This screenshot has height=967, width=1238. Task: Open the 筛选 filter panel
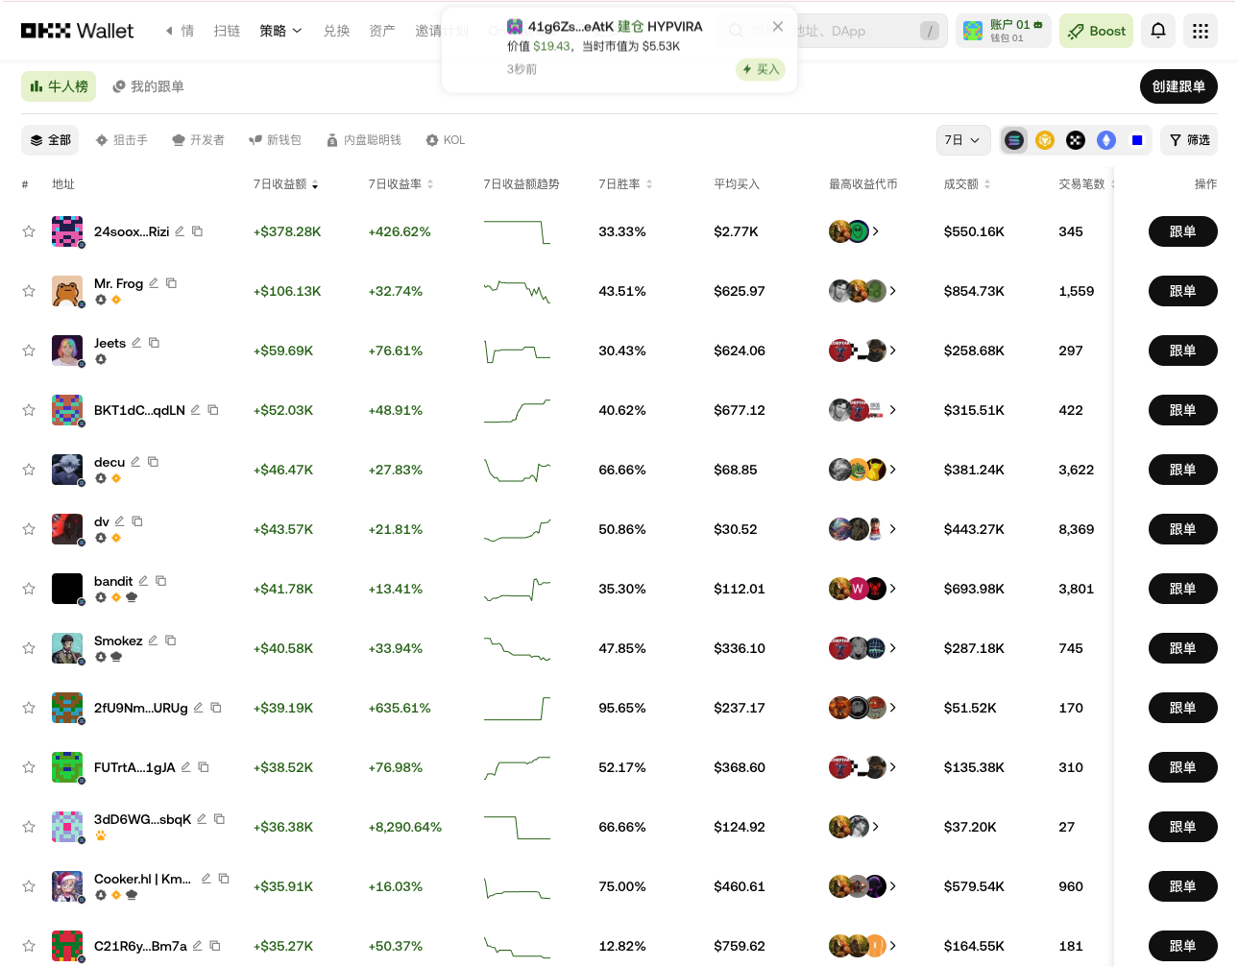1188,140
